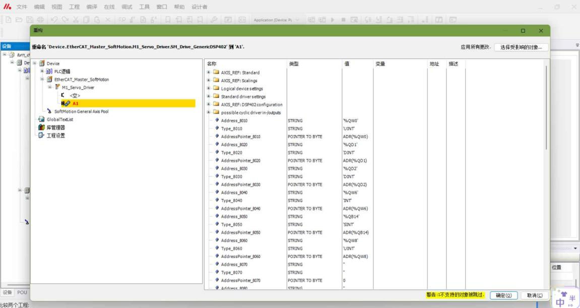Collapse the M1_Servo_Driver tree node
580x308 pixels.
pos(50,87)
